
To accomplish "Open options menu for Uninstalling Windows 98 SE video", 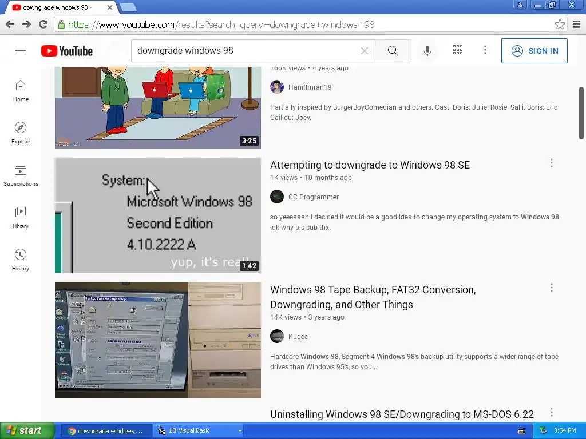I will (x=551, y=413).
